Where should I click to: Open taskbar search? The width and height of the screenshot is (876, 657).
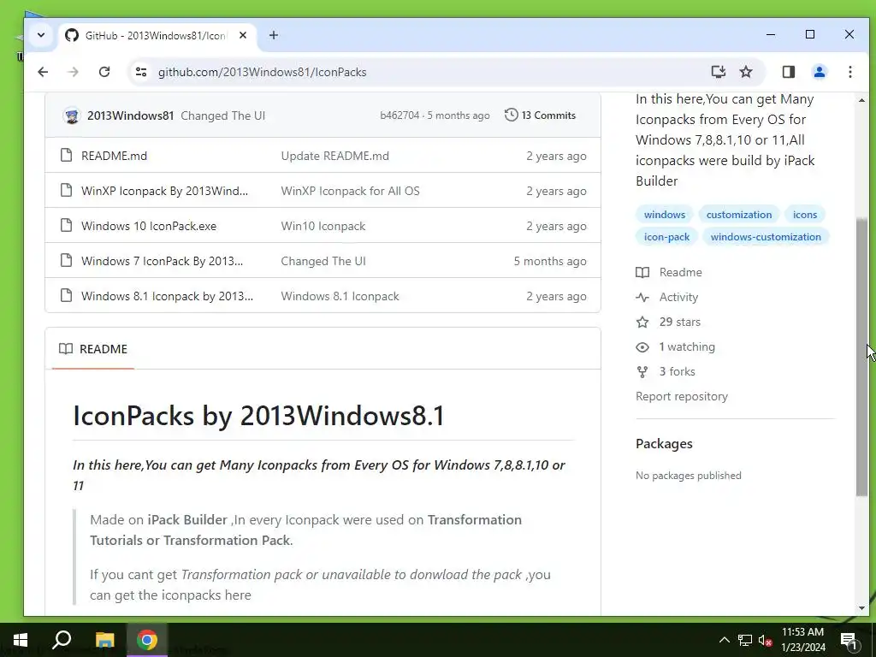tap(62, 640)
